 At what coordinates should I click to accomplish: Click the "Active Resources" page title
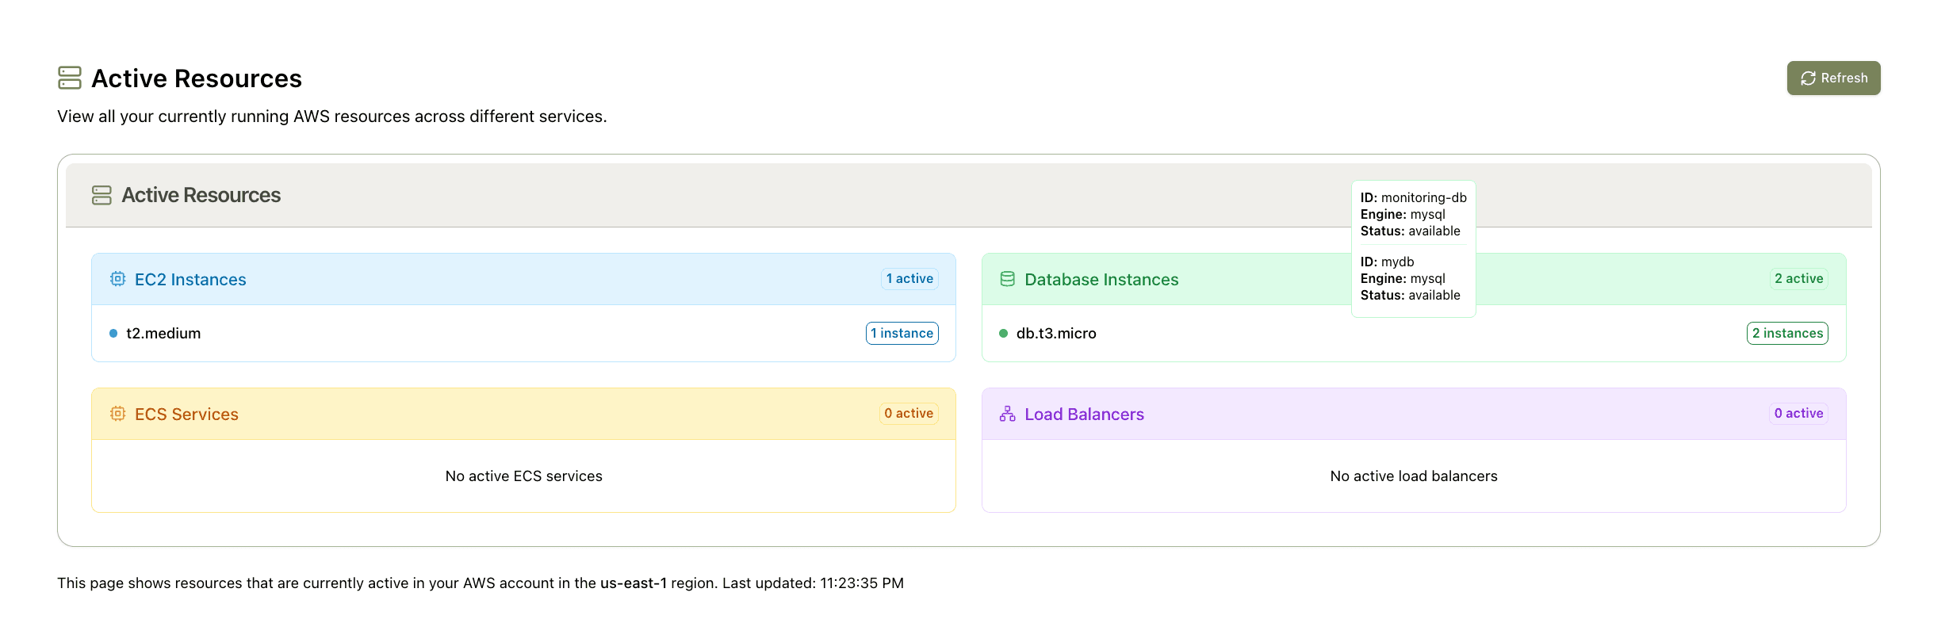pyautogui.click(x=197, y=78)
